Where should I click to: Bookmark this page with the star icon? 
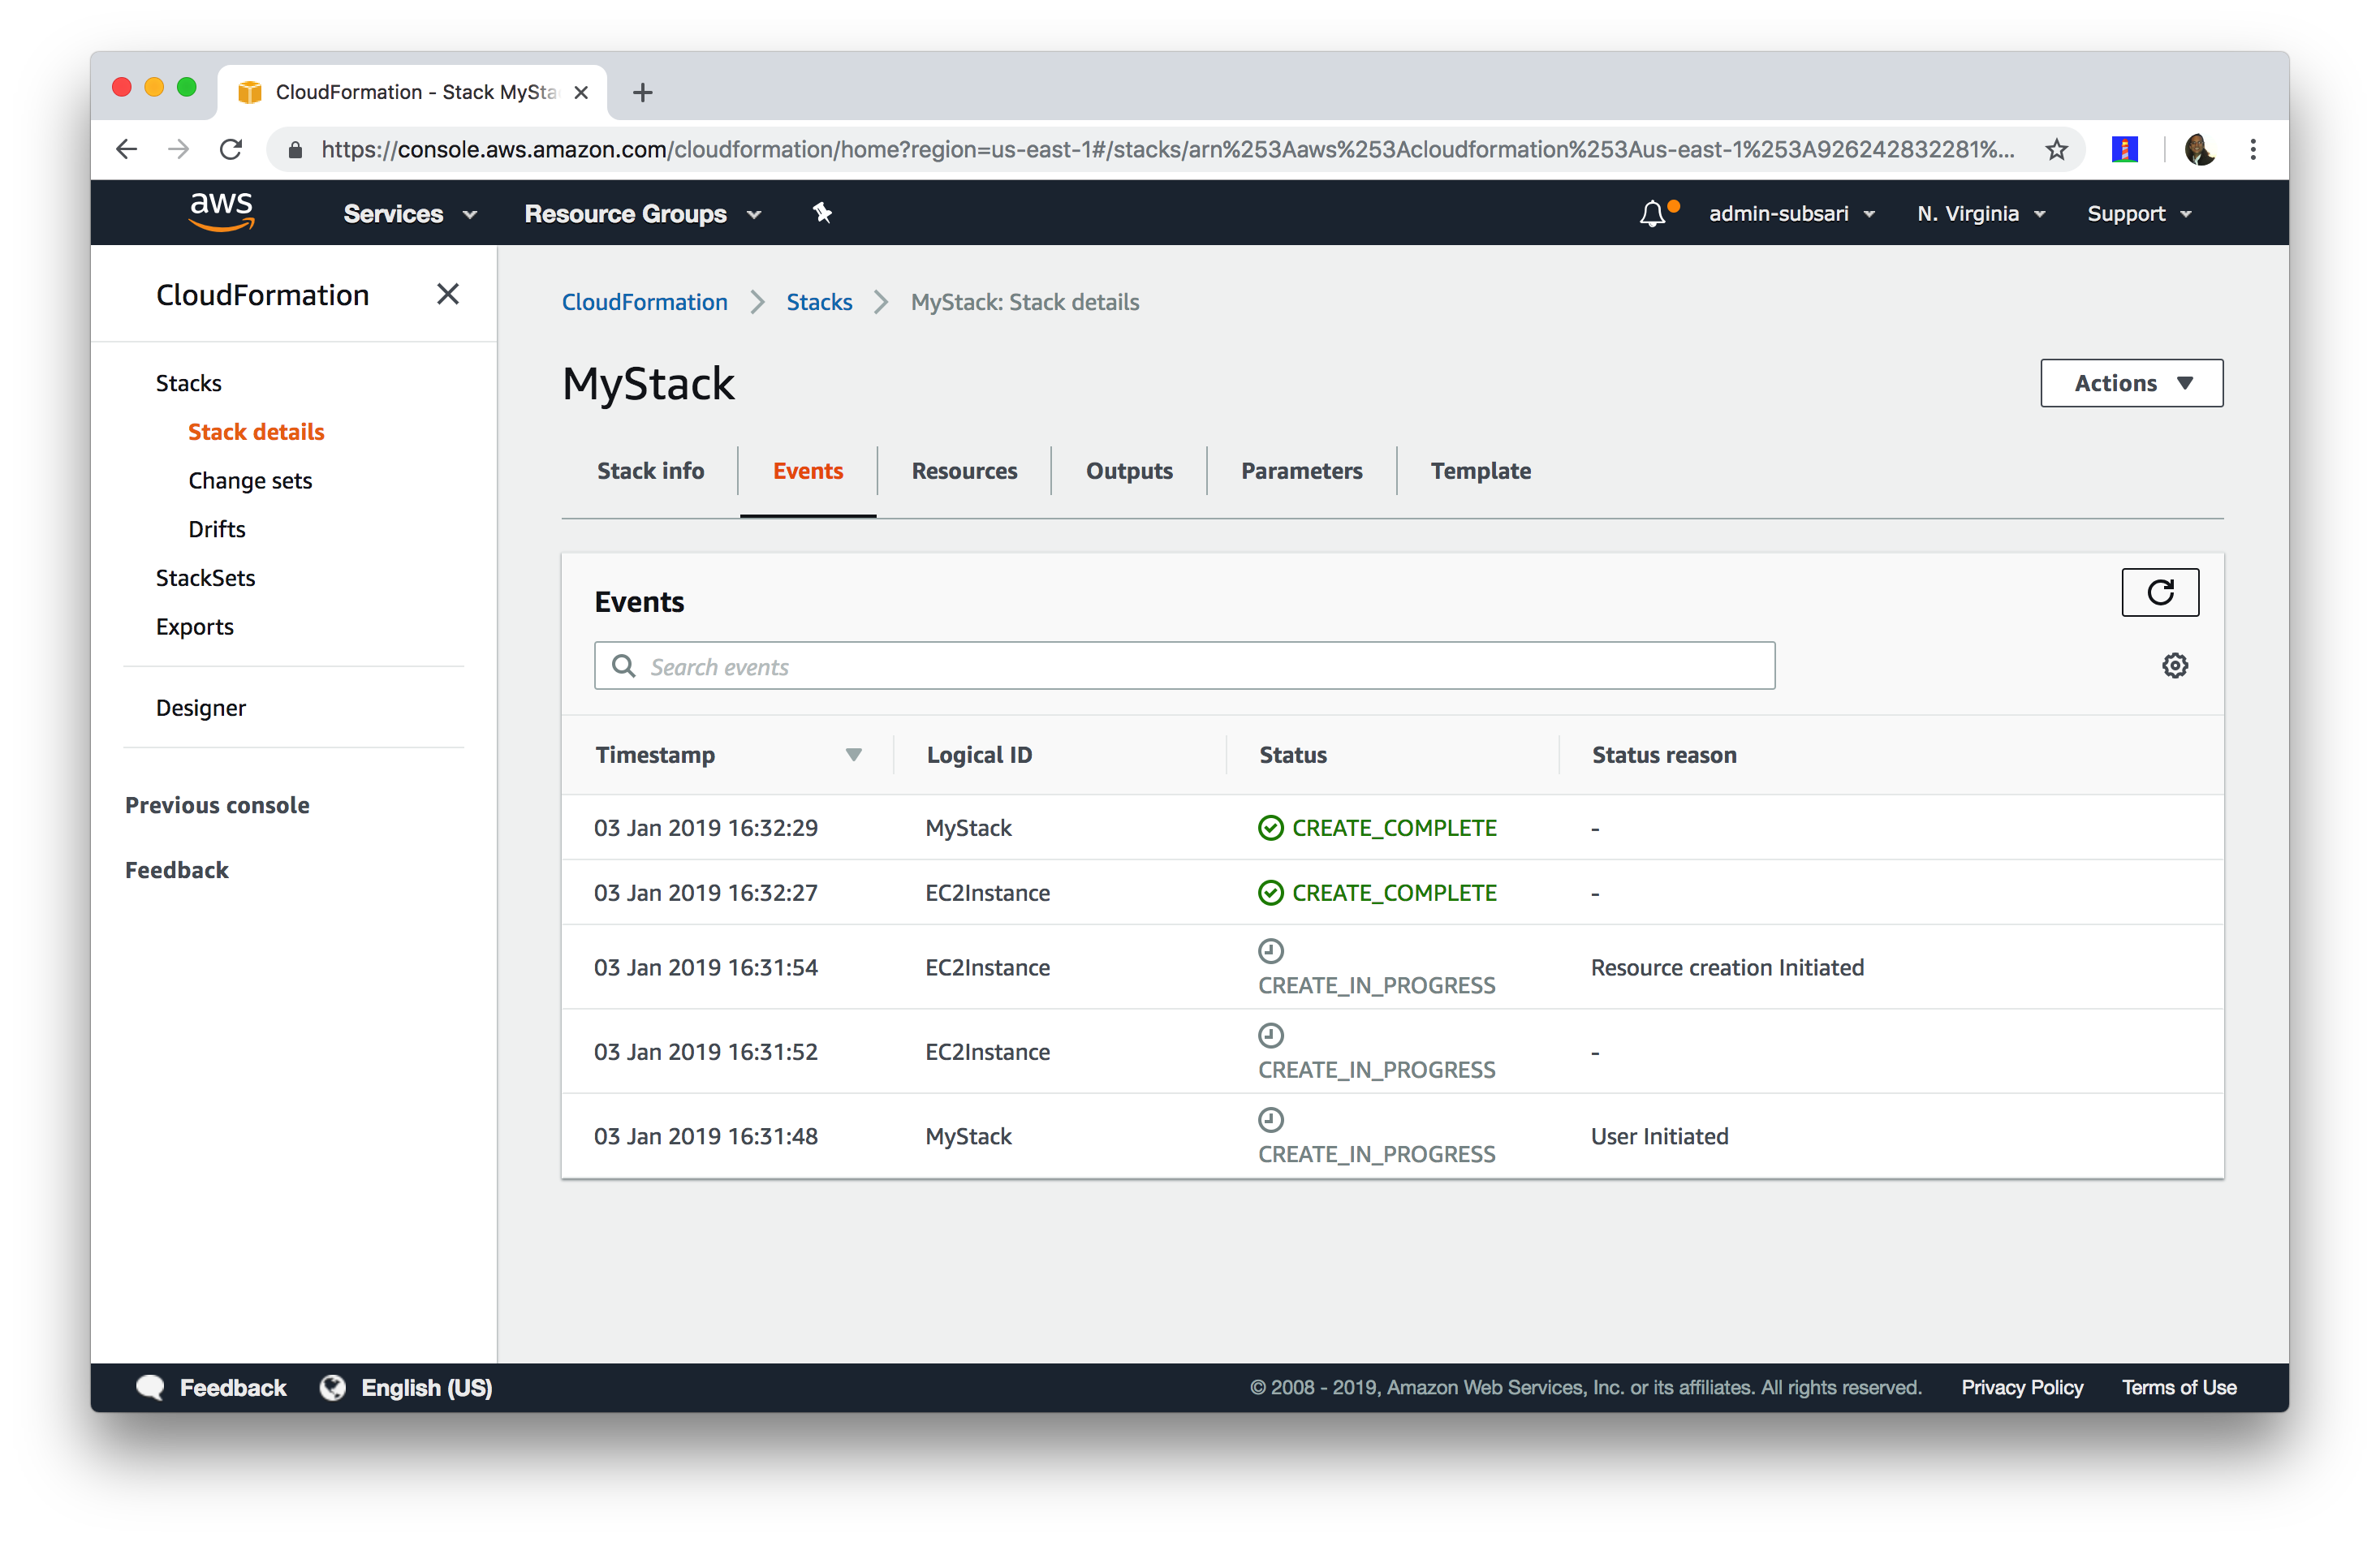pyautogui.click(x=2056, y=150)
